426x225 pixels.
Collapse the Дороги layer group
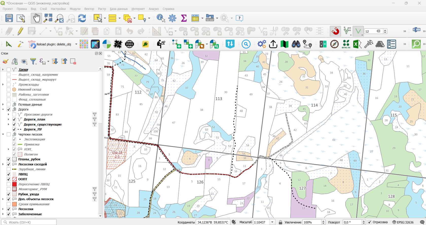tap(3, 109)
